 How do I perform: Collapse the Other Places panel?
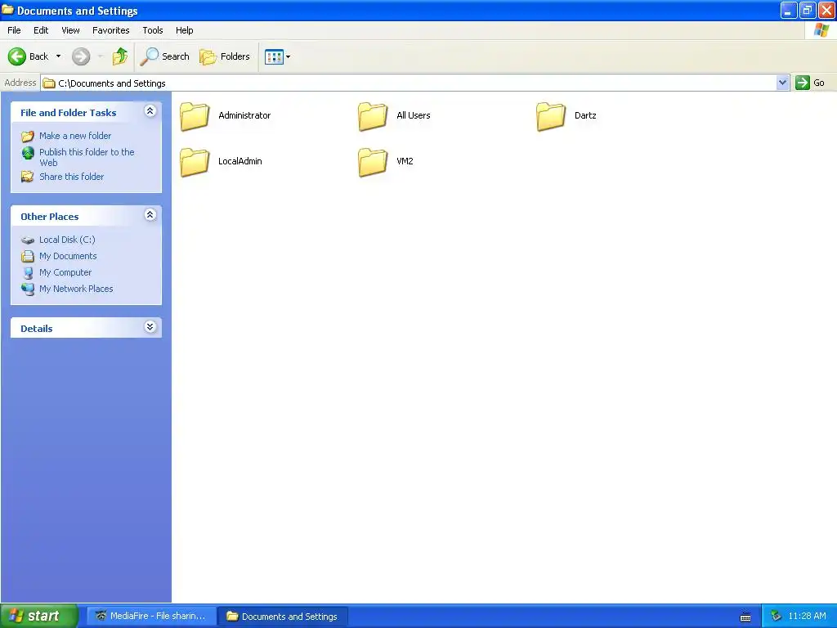coord(150,215)
